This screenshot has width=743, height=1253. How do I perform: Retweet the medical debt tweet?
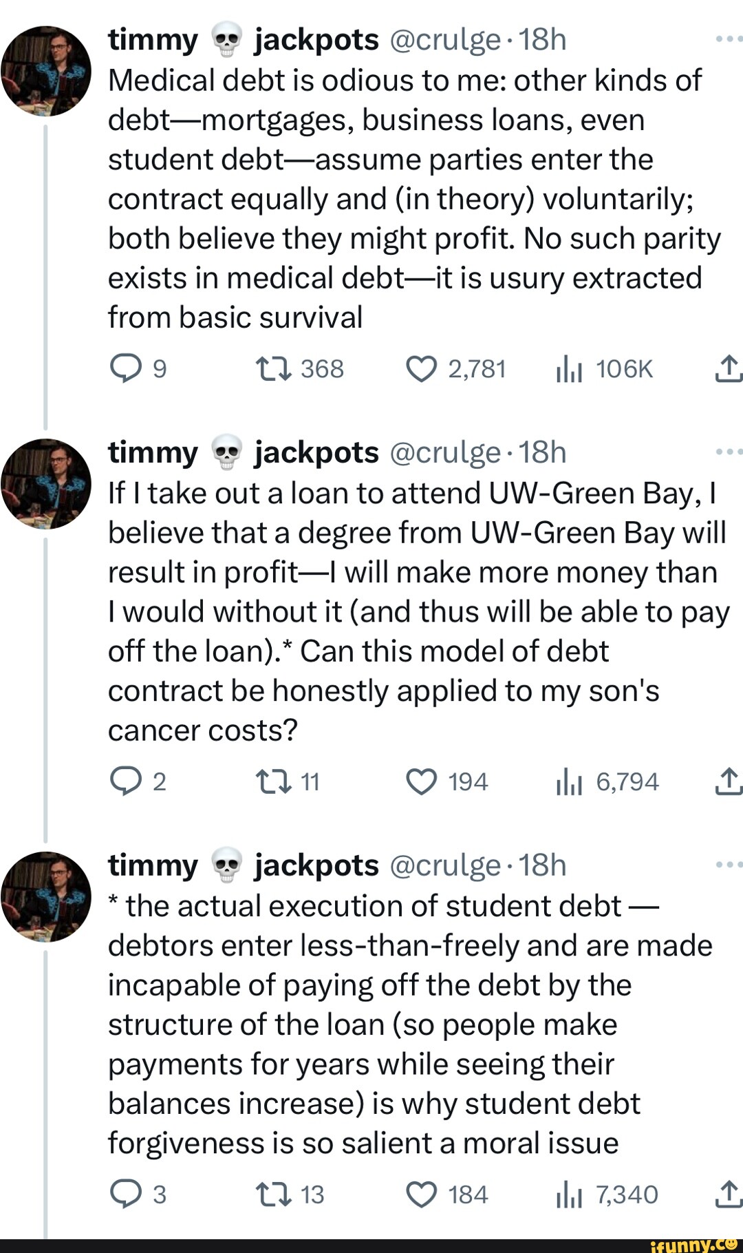[274, 369]
